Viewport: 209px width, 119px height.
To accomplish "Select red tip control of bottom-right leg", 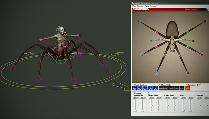I will (188, 73).
